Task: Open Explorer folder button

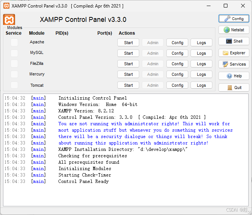Action: (234, 53)
